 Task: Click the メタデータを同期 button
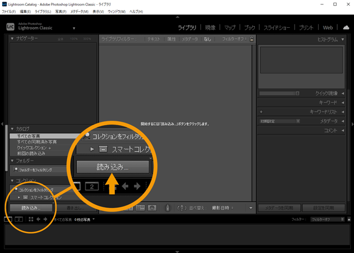tap(279, 208)
